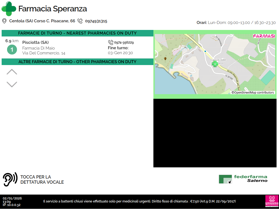
Task: Click the Farmacia Di Maio name
Action: tap(38, 48)
